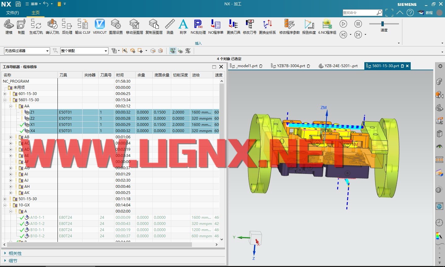Switch to the 主页 ribbon tab
445x267 pixels.
click(36, 13)
